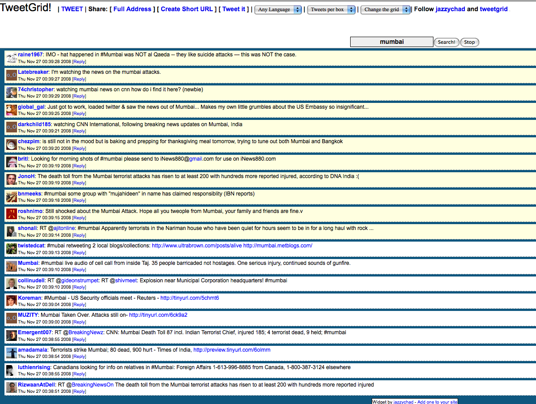
Task: Click the mumbai search input field
Action: tap(392, 42)
